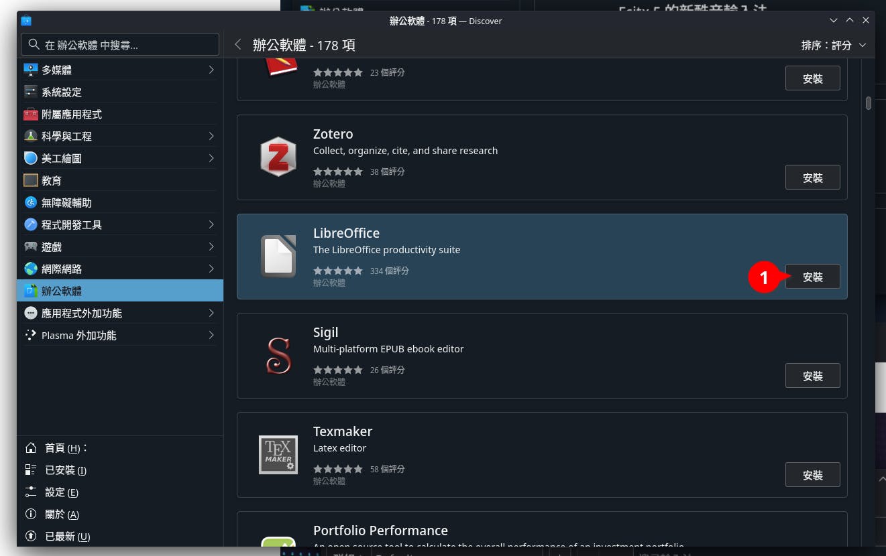886x556 pixels.
Task: Click the 設定 sliders icon
Action: pyautogui.click(x=31, y=492)
